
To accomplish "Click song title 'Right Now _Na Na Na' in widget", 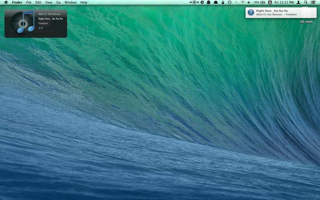I will (50, 19).
